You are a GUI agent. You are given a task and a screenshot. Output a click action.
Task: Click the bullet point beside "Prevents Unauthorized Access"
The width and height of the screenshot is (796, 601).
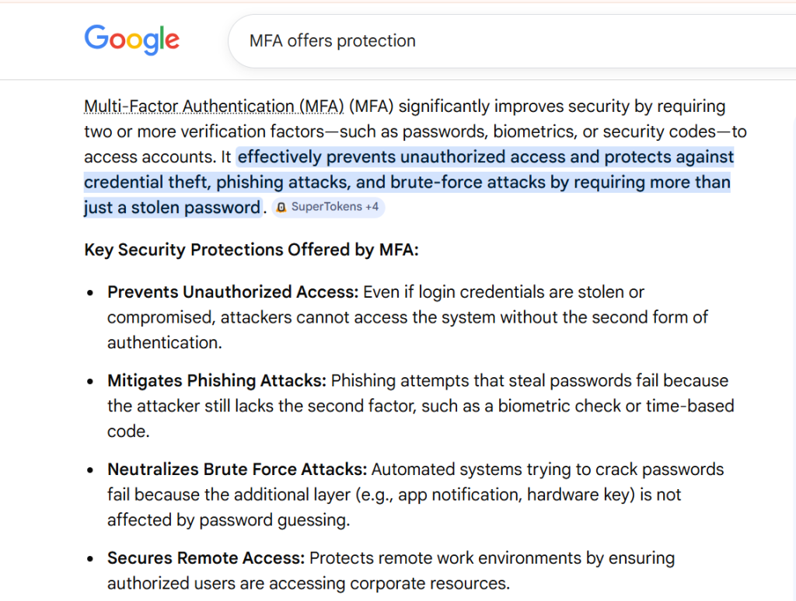[91, 293]
